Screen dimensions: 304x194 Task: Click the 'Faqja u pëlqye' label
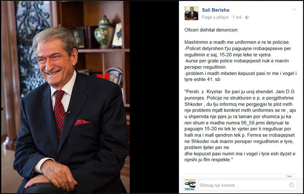(215, 17)
